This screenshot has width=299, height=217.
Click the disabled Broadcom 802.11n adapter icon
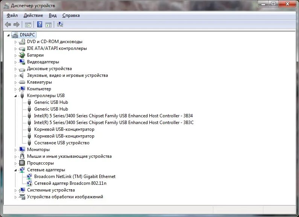click(x=29, y=183)
